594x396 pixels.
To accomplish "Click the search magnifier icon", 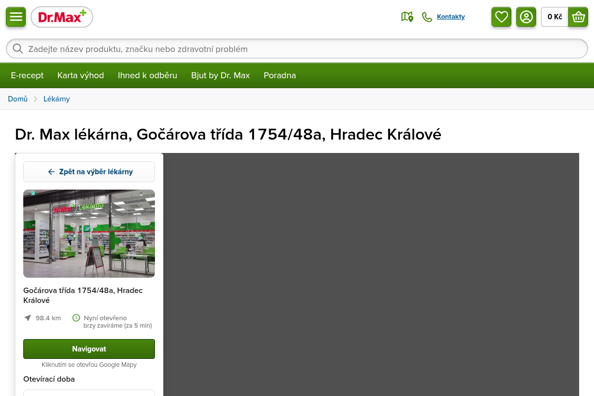I will (x=18, y=49).
